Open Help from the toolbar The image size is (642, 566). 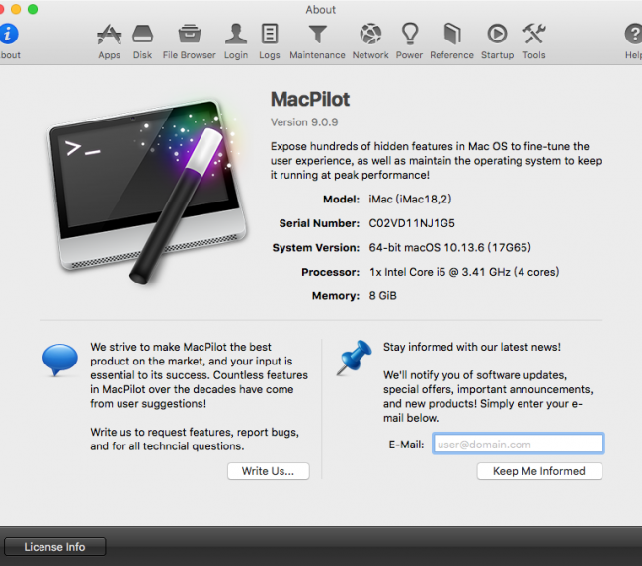coord(633,40)
